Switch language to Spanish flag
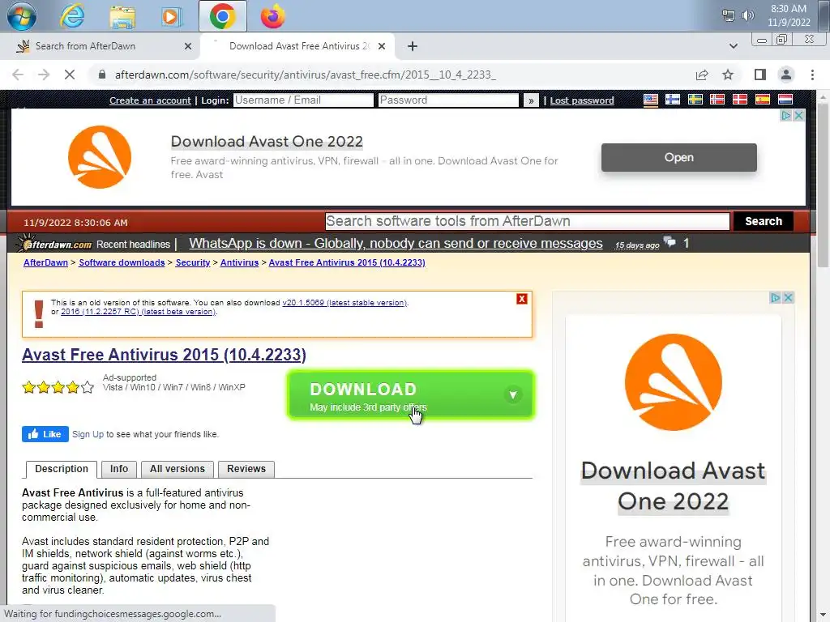 pos(762,100)
